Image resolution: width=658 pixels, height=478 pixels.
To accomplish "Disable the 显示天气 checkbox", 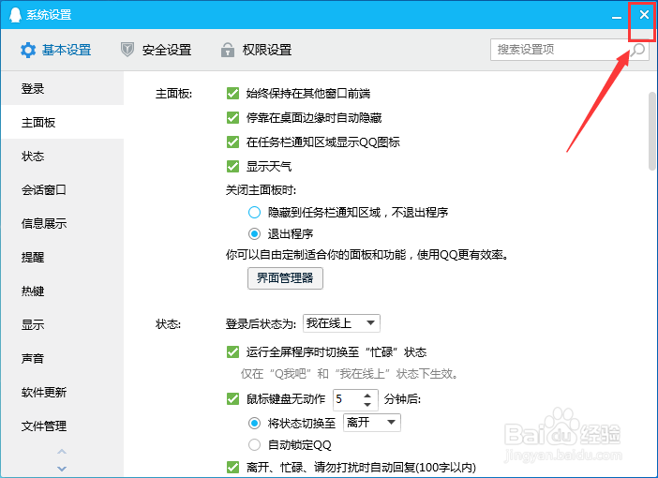I will pyautogui.click(x=232, y=166).
